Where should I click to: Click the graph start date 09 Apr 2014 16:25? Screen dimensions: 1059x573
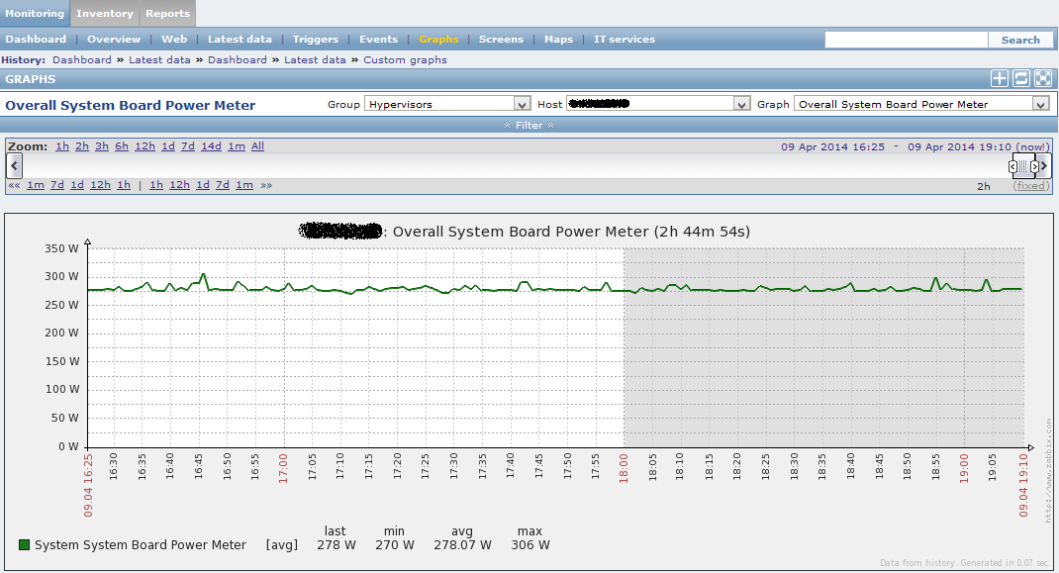832,146
